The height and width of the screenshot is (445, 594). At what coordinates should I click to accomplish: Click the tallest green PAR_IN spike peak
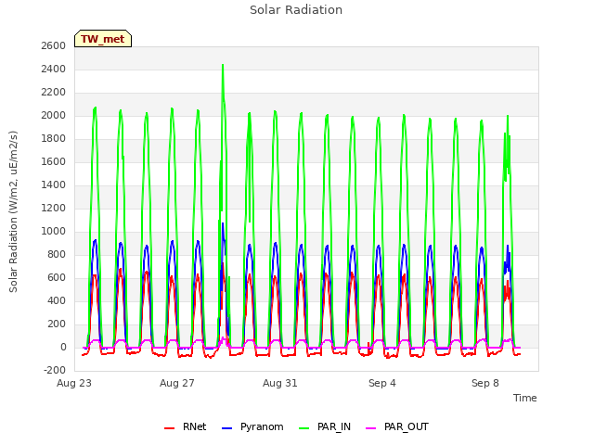[x=223, y=65]
